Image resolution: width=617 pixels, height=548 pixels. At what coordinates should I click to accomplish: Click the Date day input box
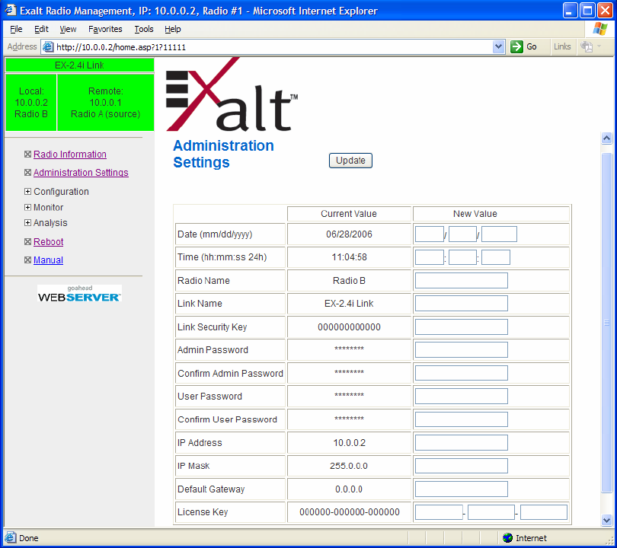(x=463, y=234)
